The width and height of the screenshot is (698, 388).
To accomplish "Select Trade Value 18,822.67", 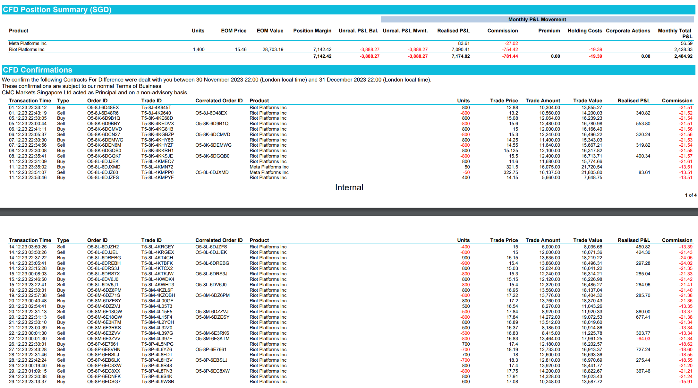I will 592,371.
